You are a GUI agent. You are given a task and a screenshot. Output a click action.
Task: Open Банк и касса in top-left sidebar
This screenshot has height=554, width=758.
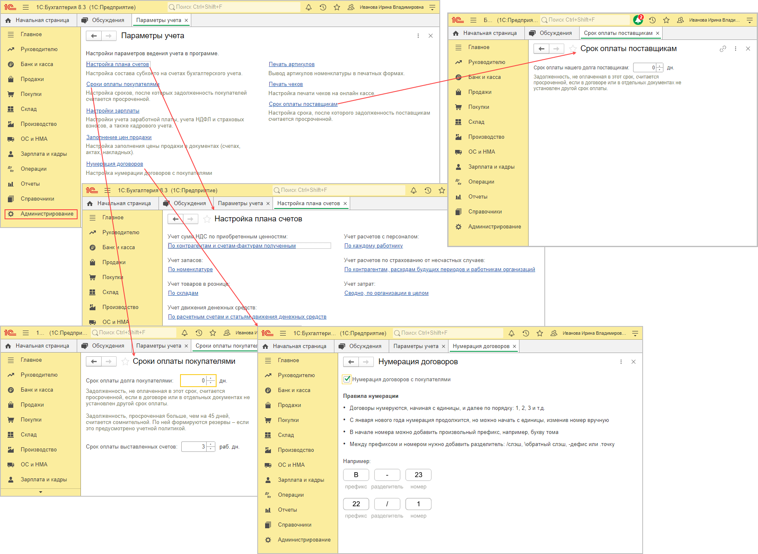pos(37,64)
